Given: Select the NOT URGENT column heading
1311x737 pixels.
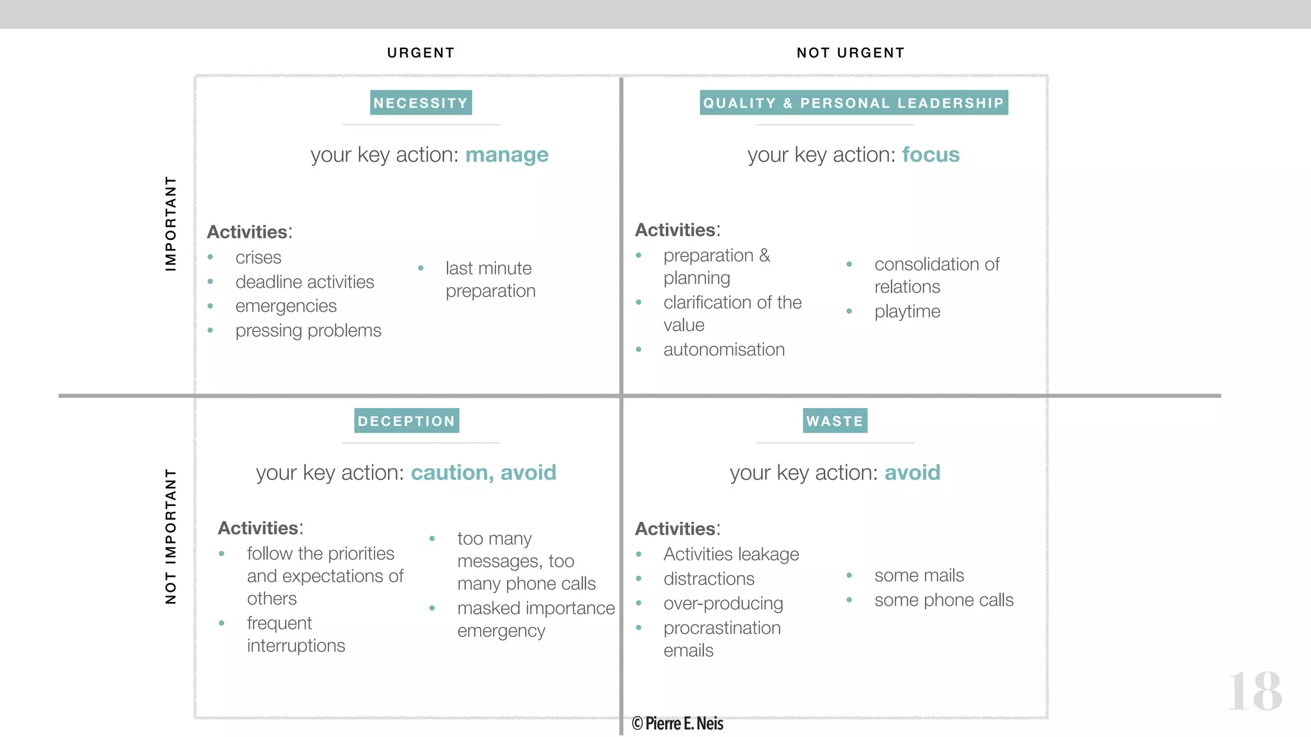Looking at the screenshot, I should [x=851, y=52].
